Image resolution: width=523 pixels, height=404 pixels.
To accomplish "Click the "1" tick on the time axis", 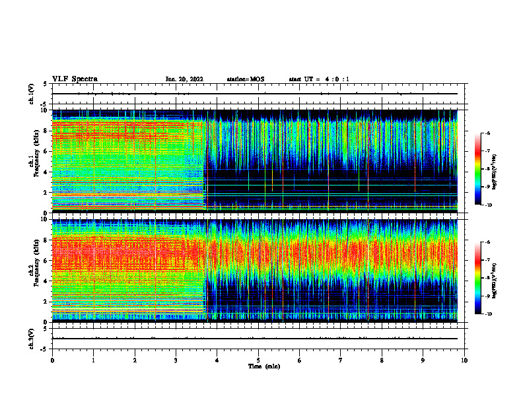I will tap(93, 360).
